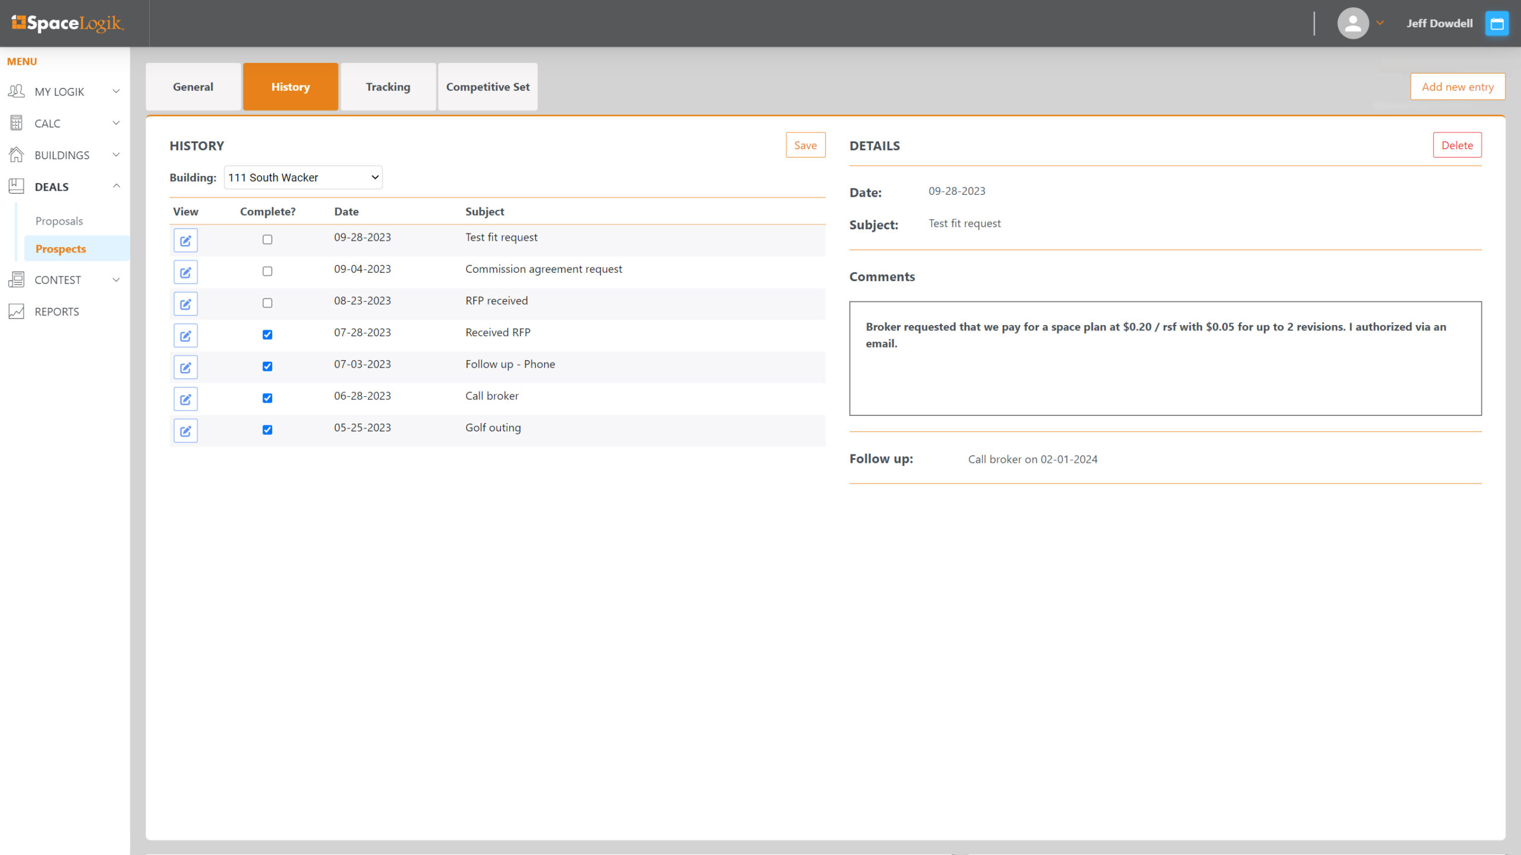Image resolution: width=1521 pixels, height=855 pixels.
Task: Switch to the Tracking tab
Action: click(387, 87)
